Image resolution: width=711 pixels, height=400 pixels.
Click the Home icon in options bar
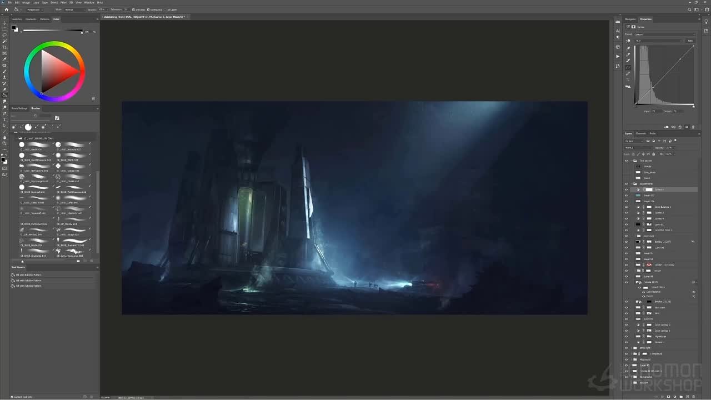click(x=6, y=9)
